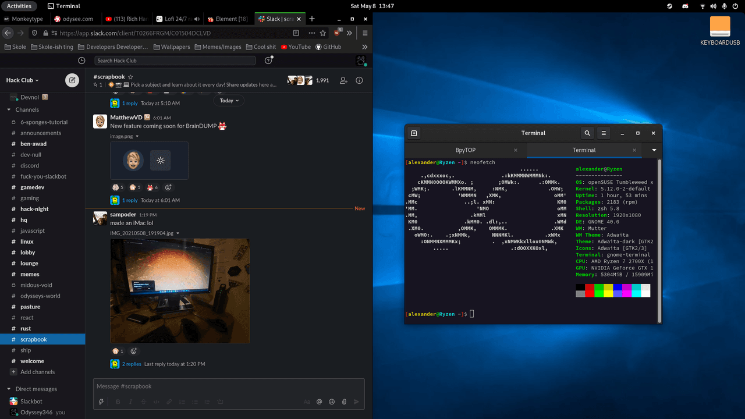
Task: Open image.png attachment dropdown caret
Action: click(137, 137)
